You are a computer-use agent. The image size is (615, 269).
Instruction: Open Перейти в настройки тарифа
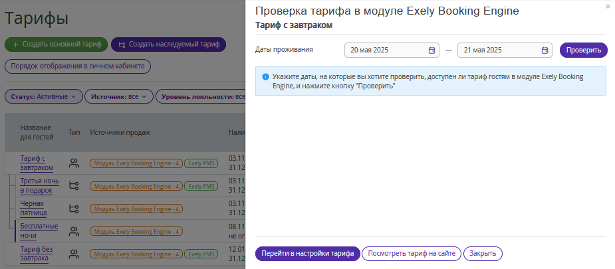point(307,253)
